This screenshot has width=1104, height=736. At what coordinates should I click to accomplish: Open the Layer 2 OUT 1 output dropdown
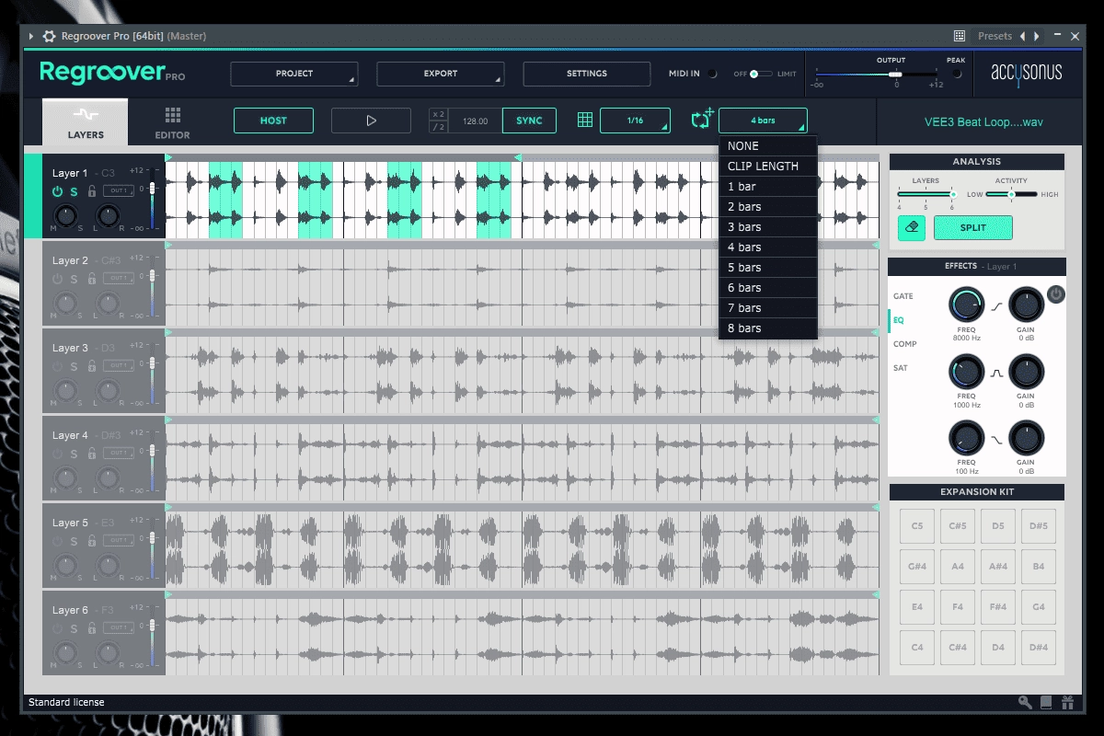coord(117,278)
